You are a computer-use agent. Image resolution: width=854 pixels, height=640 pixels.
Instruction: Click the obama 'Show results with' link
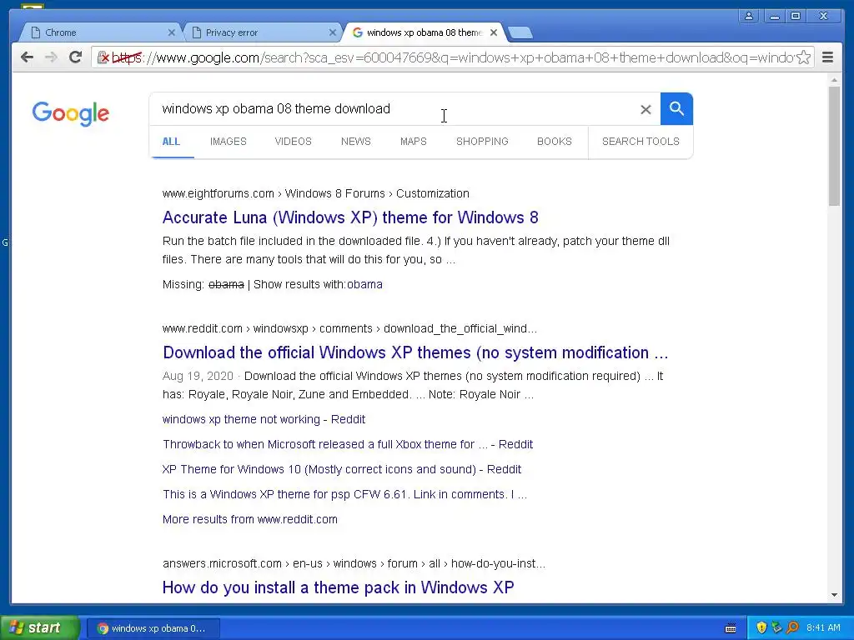[x=364, y=285]
